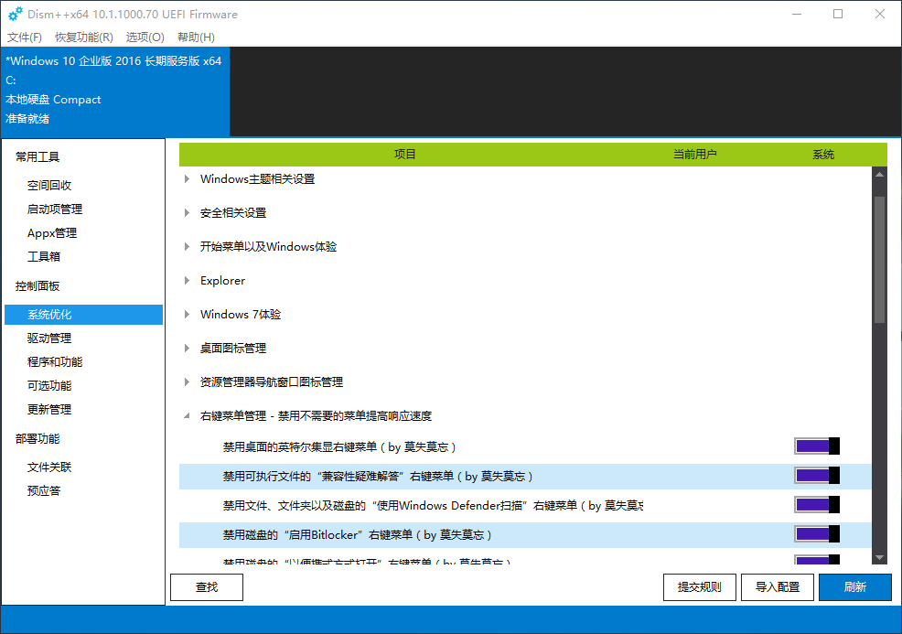Open the 选项(O) menu
902x634 pixels.
tap(145, 38)
